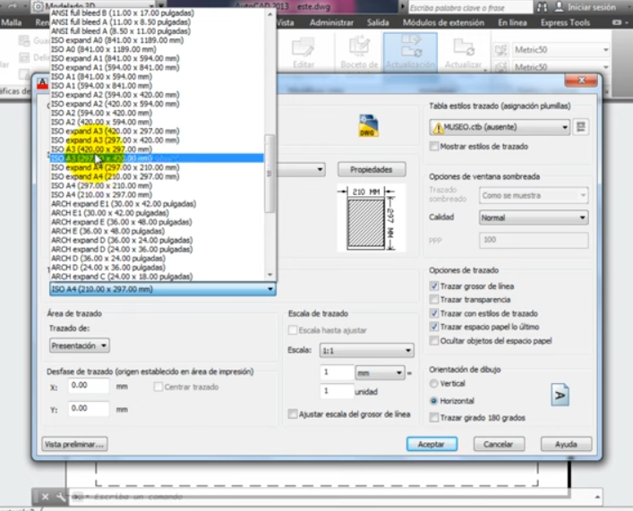Click the Modelado 3D workspace gear icon

point(38,7)
